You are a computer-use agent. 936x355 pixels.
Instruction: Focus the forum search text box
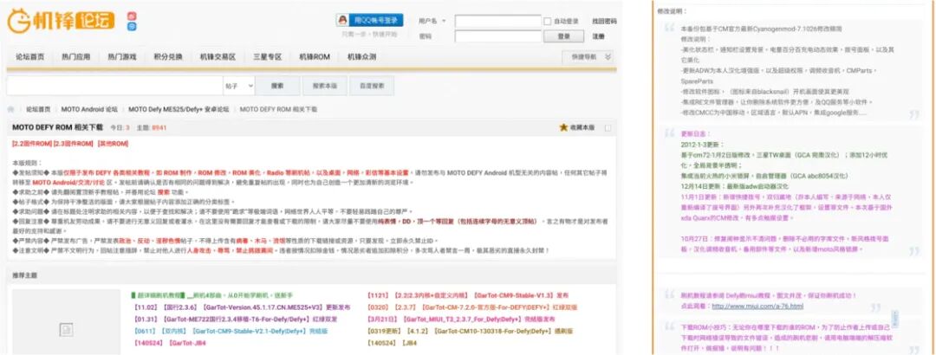point(115,86)
